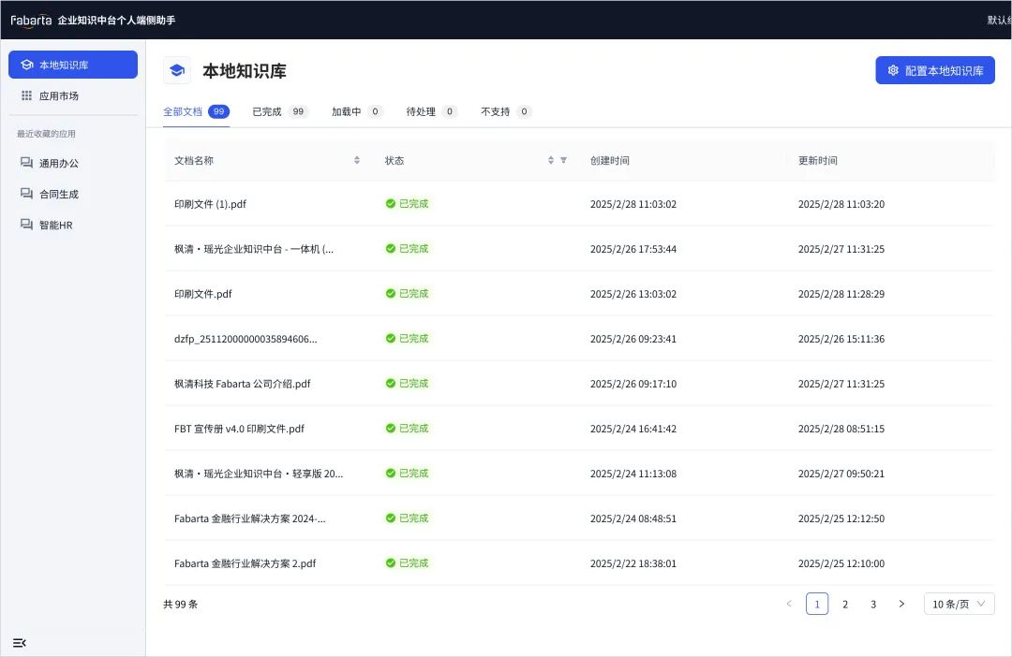
Task: Open the filter funnel in 状态 column
Action: tap(563, 160)
